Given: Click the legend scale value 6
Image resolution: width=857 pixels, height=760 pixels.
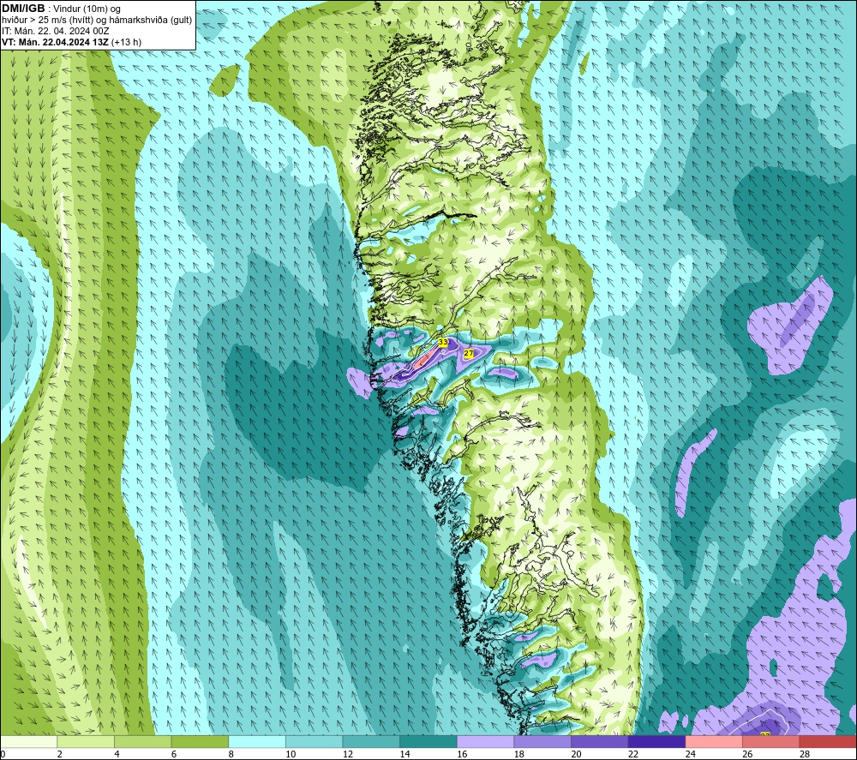Looking at the screenshot, I should coord(174,754).
